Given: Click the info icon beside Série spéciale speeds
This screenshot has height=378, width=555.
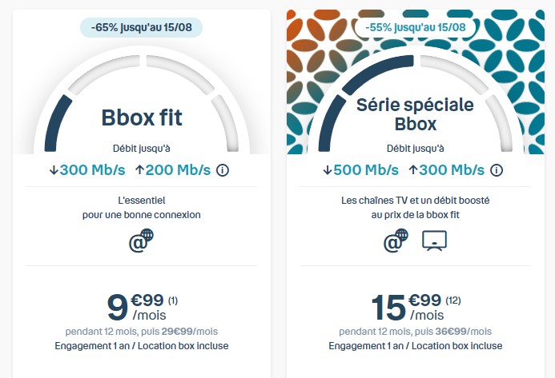Looking at the screenshot, I should tap(497, 169).
